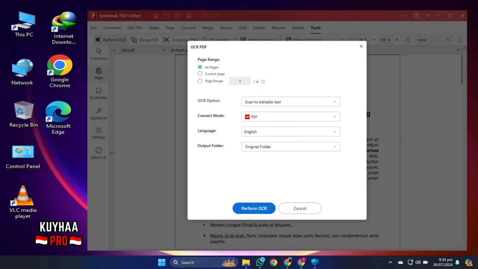Expand the tab list chevron at right
This screenshot has width=478, height=269.
[459, 50]
